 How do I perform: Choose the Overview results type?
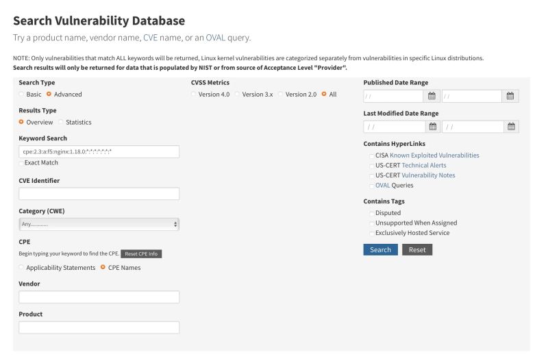(x=21, y=122)
